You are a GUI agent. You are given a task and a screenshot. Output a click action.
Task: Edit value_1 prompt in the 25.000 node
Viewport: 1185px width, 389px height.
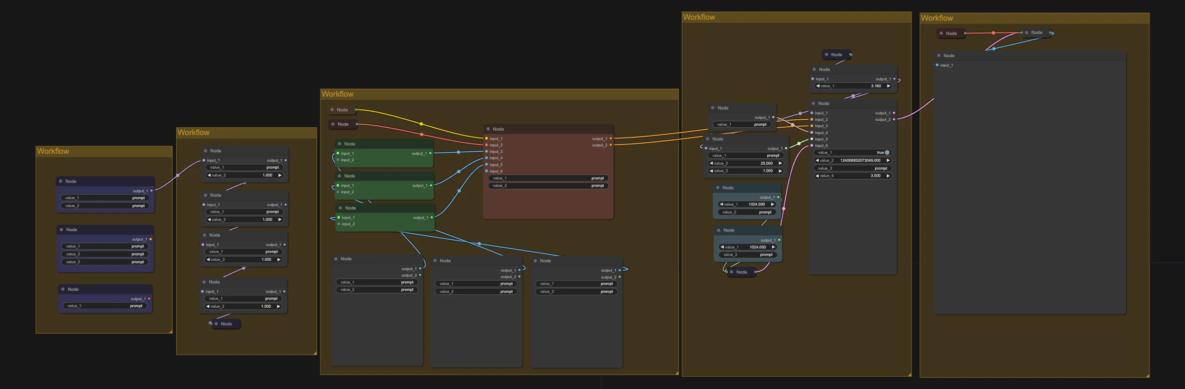746,155
